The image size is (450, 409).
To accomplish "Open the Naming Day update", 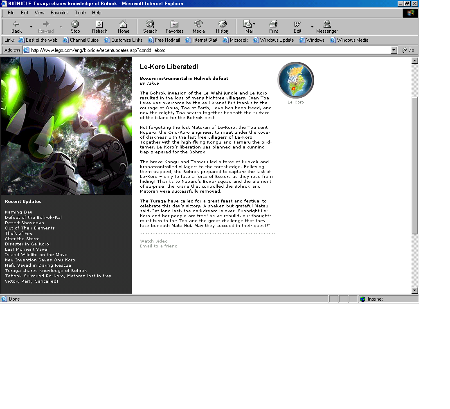I will point(18,212).
